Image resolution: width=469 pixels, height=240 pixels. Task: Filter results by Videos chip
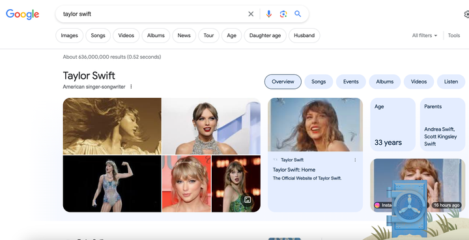click(126, 35)
